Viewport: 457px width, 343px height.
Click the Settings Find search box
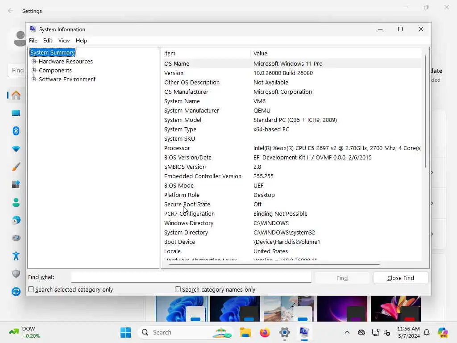pyautogui.click(x=17, y=70)
